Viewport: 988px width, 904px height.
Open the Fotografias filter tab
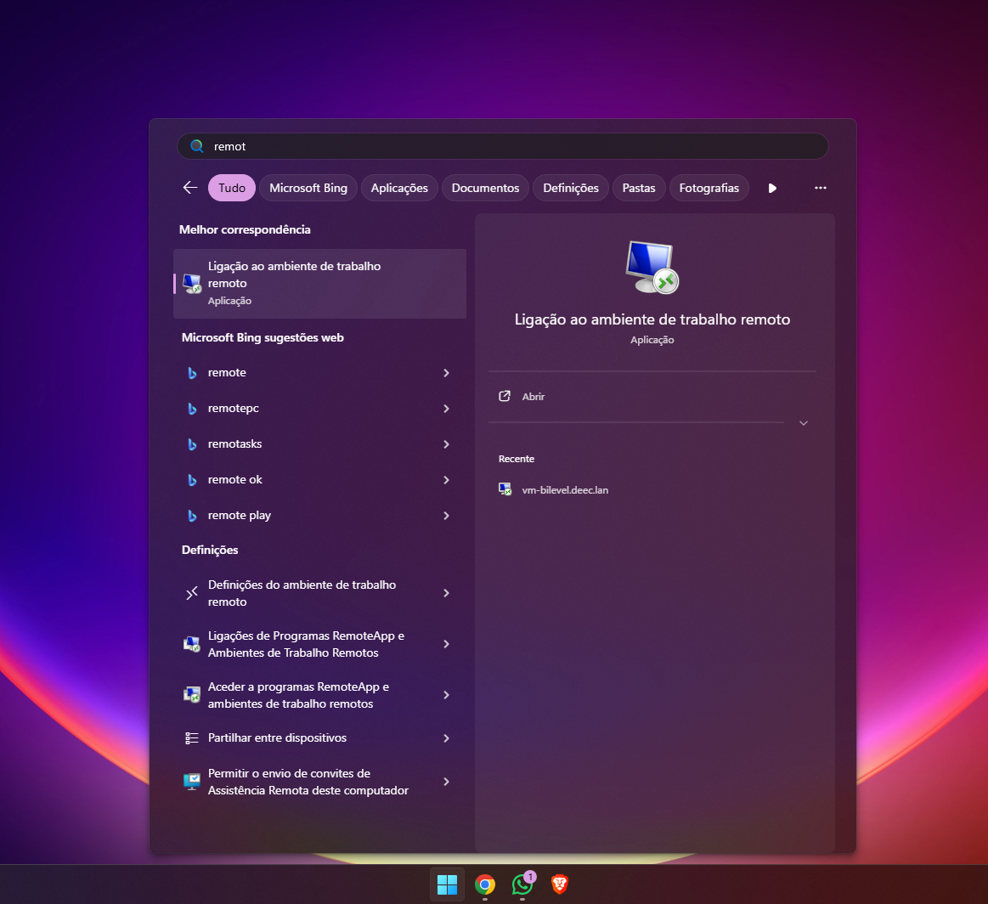[709, 188]
